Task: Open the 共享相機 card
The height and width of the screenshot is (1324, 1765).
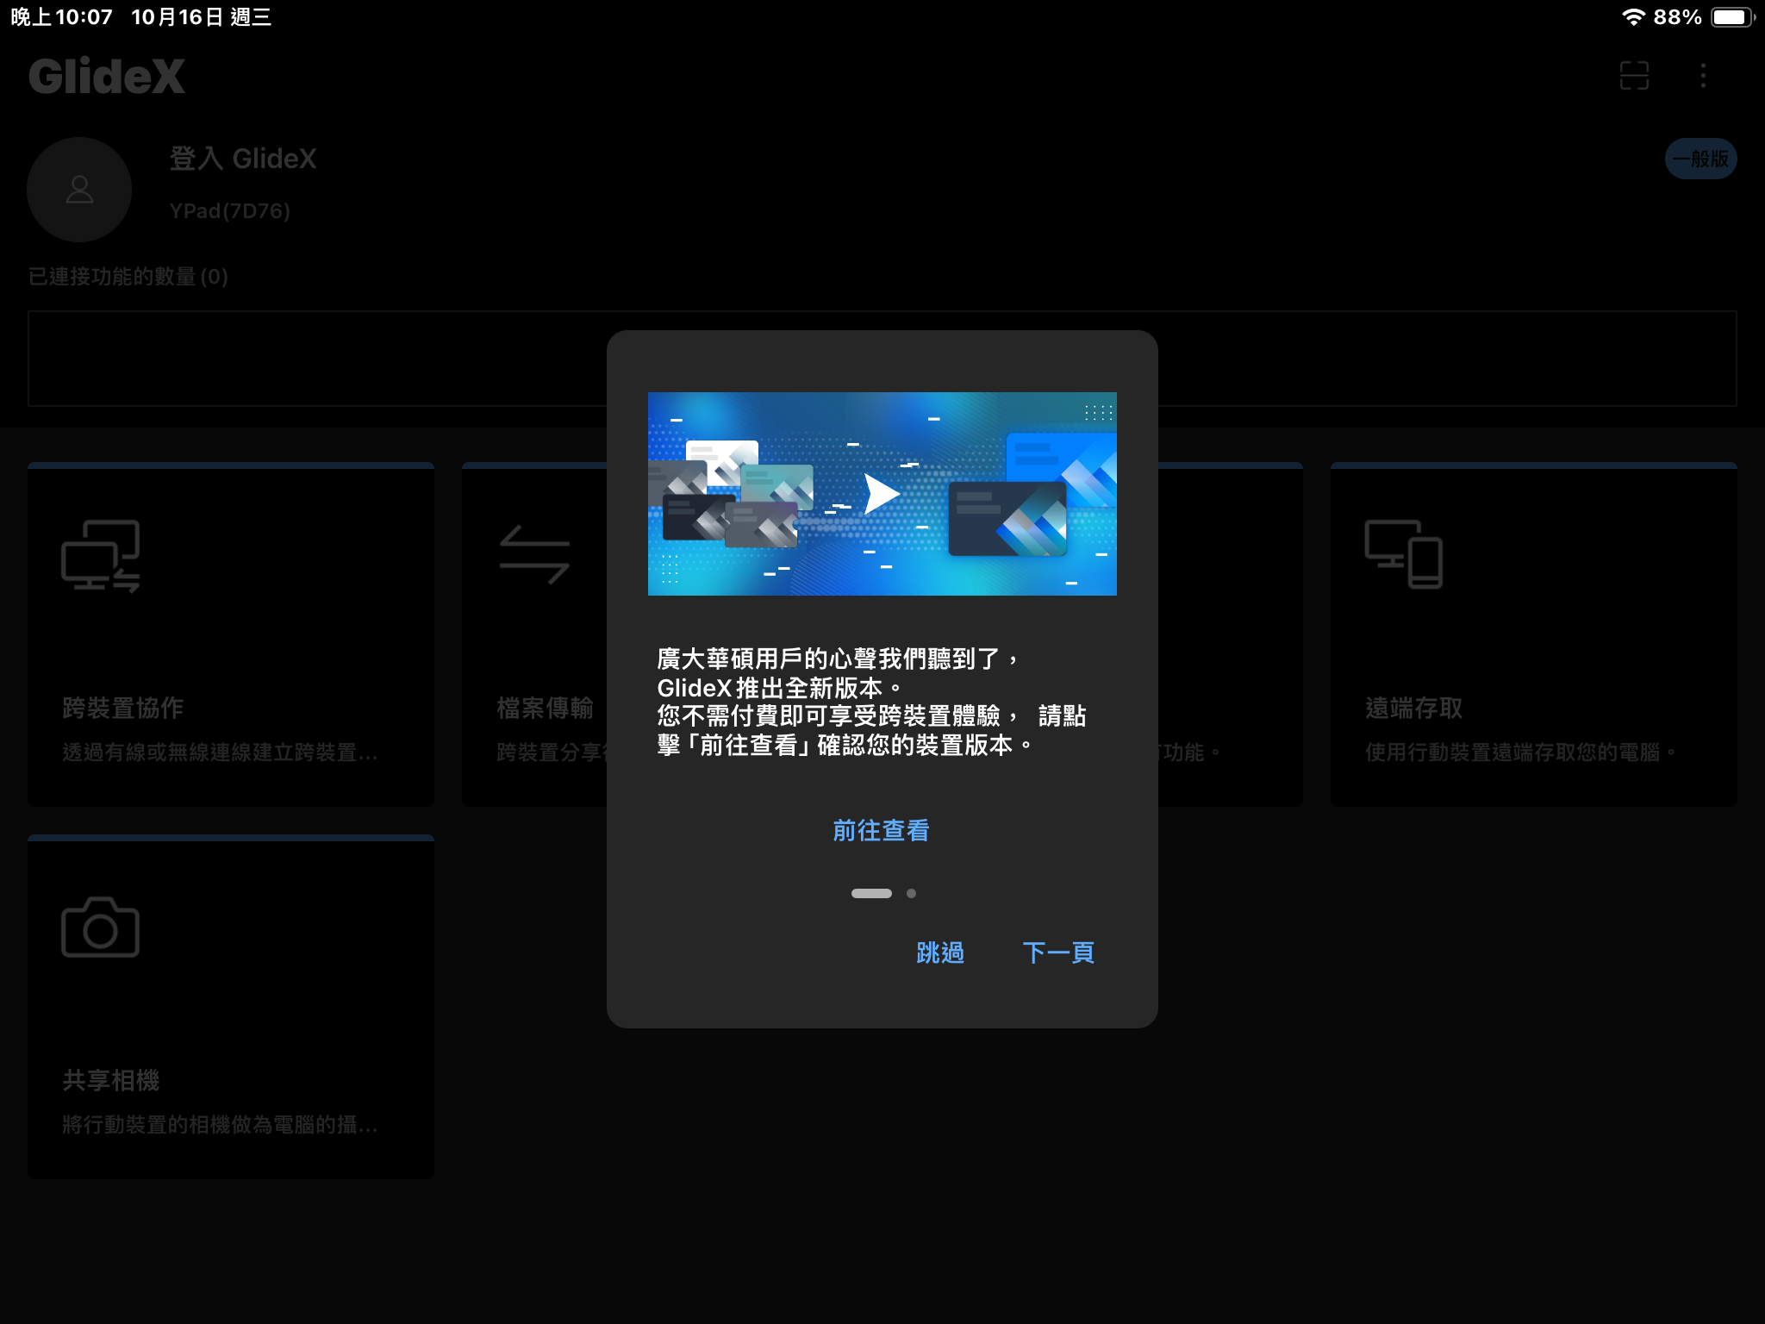Action: [231, 1009]
